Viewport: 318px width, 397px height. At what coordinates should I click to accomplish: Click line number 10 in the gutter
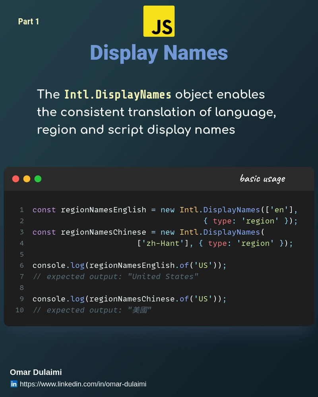pos(20,310)
